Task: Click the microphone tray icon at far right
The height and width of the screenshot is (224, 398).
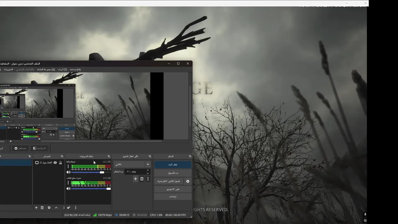Action: click(365, 214)
